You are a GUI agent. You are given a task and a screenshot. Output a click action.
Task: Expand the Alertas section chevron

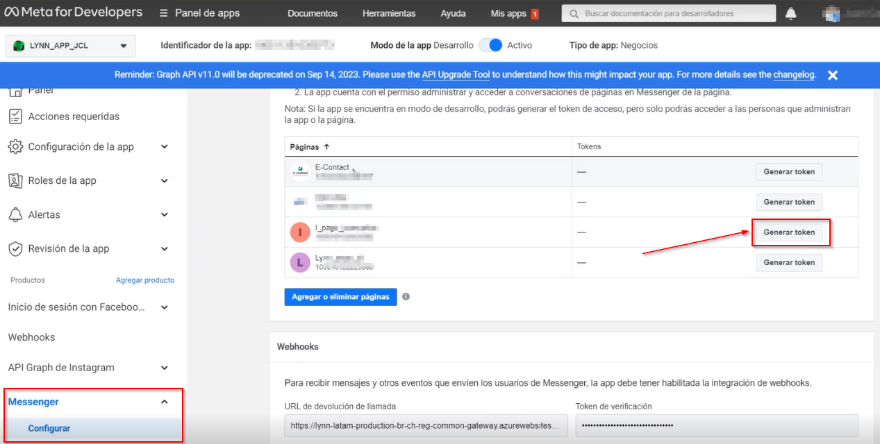click(x=165, y=214)
